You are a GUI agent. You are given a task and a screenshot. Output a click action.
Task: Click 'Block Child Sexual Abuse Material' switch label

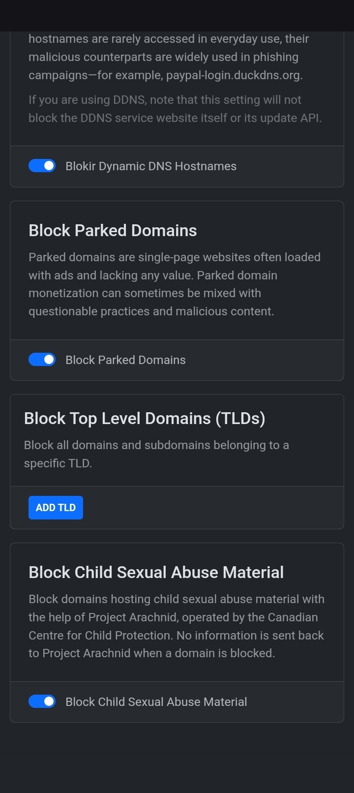(x=156, y=702)
